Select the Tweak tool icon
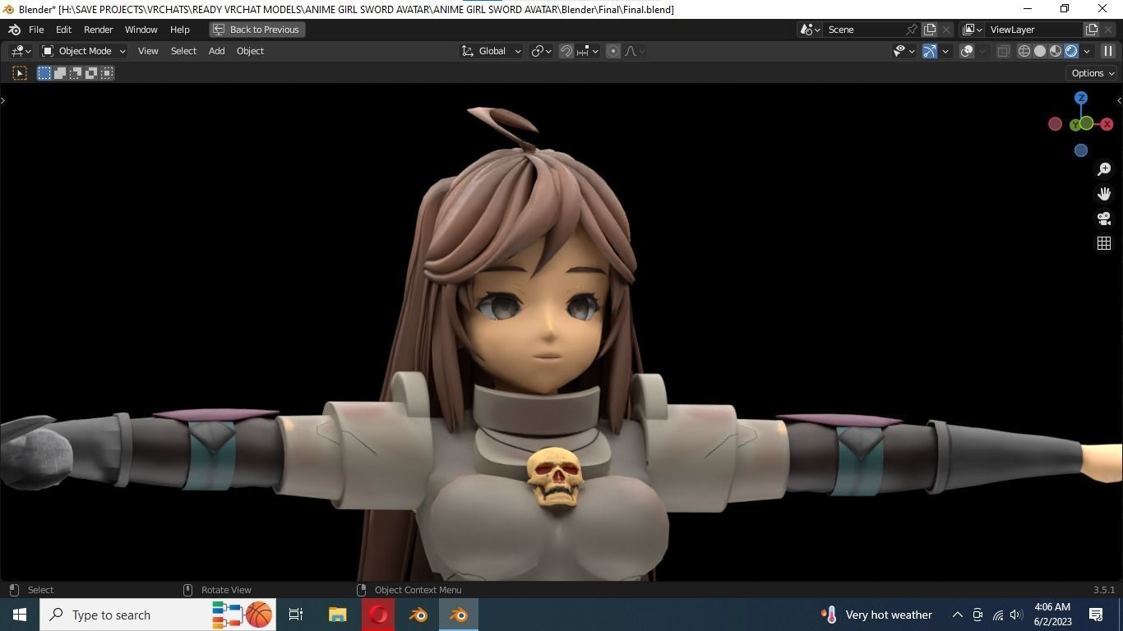1123x631 pixels. tap(18, 72)
